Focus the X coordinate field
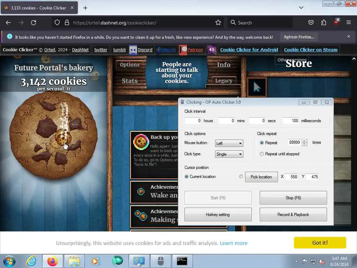 click(292, 177)
